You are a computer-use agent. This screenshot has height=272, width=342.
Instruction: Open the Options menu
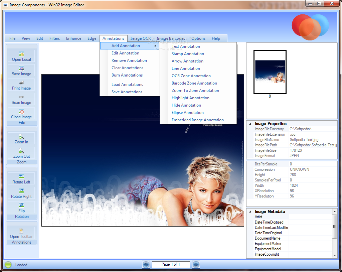198,38
